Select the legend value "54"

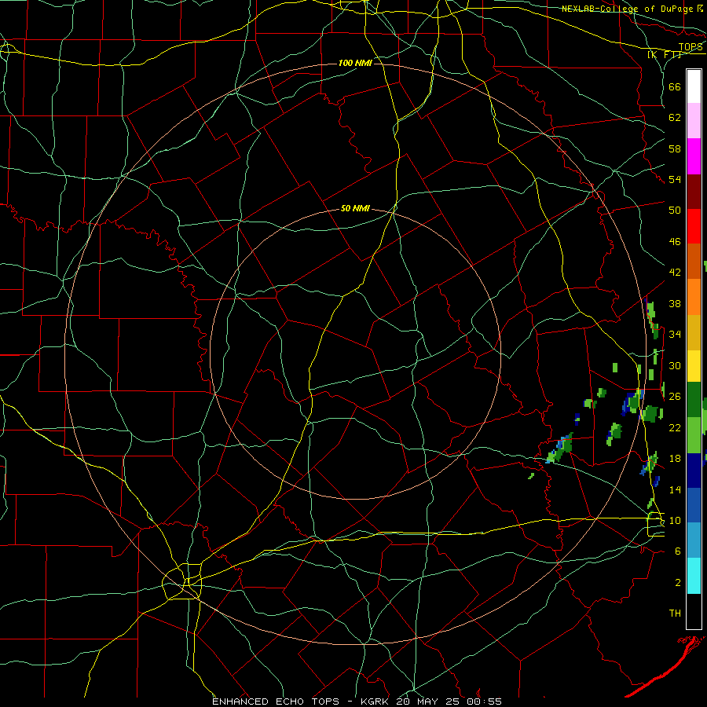(x=675, y=179)
